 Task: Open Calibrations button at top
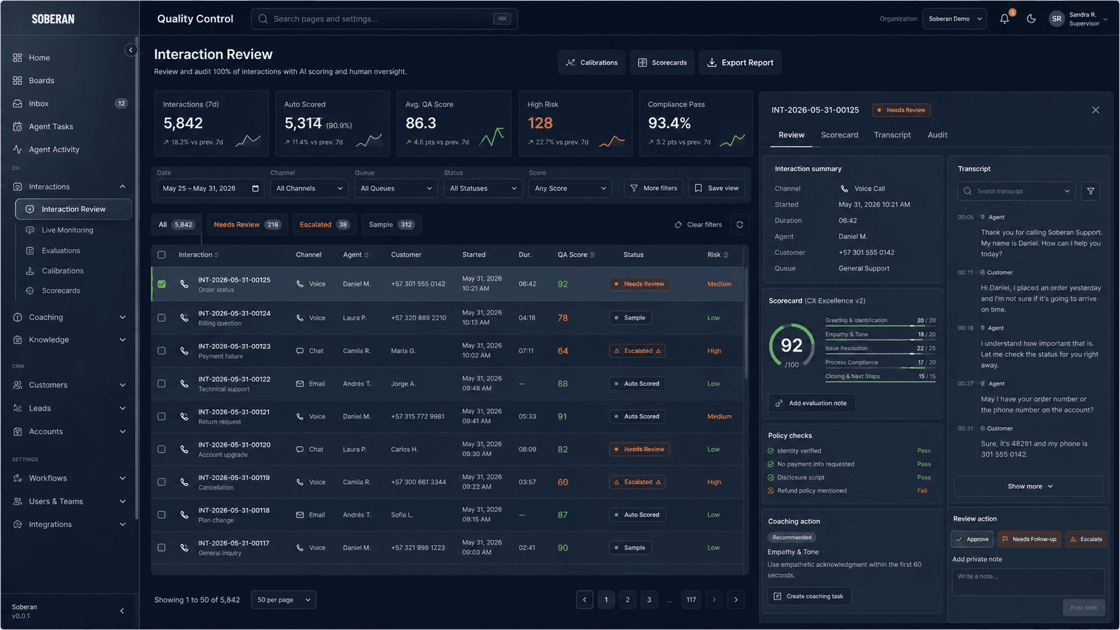tap(591, 62)
